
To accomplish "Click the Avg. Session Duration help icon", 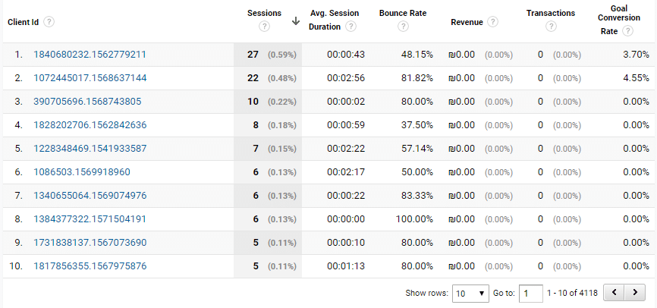I will point(351,27).
